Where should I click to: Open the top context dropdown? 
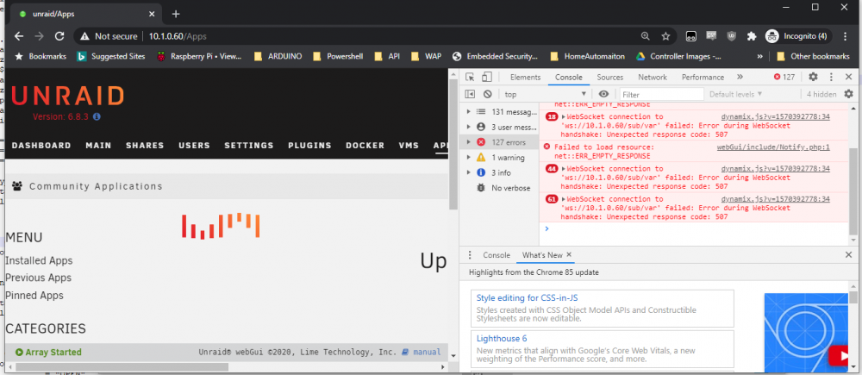click(x=546, y=94)
